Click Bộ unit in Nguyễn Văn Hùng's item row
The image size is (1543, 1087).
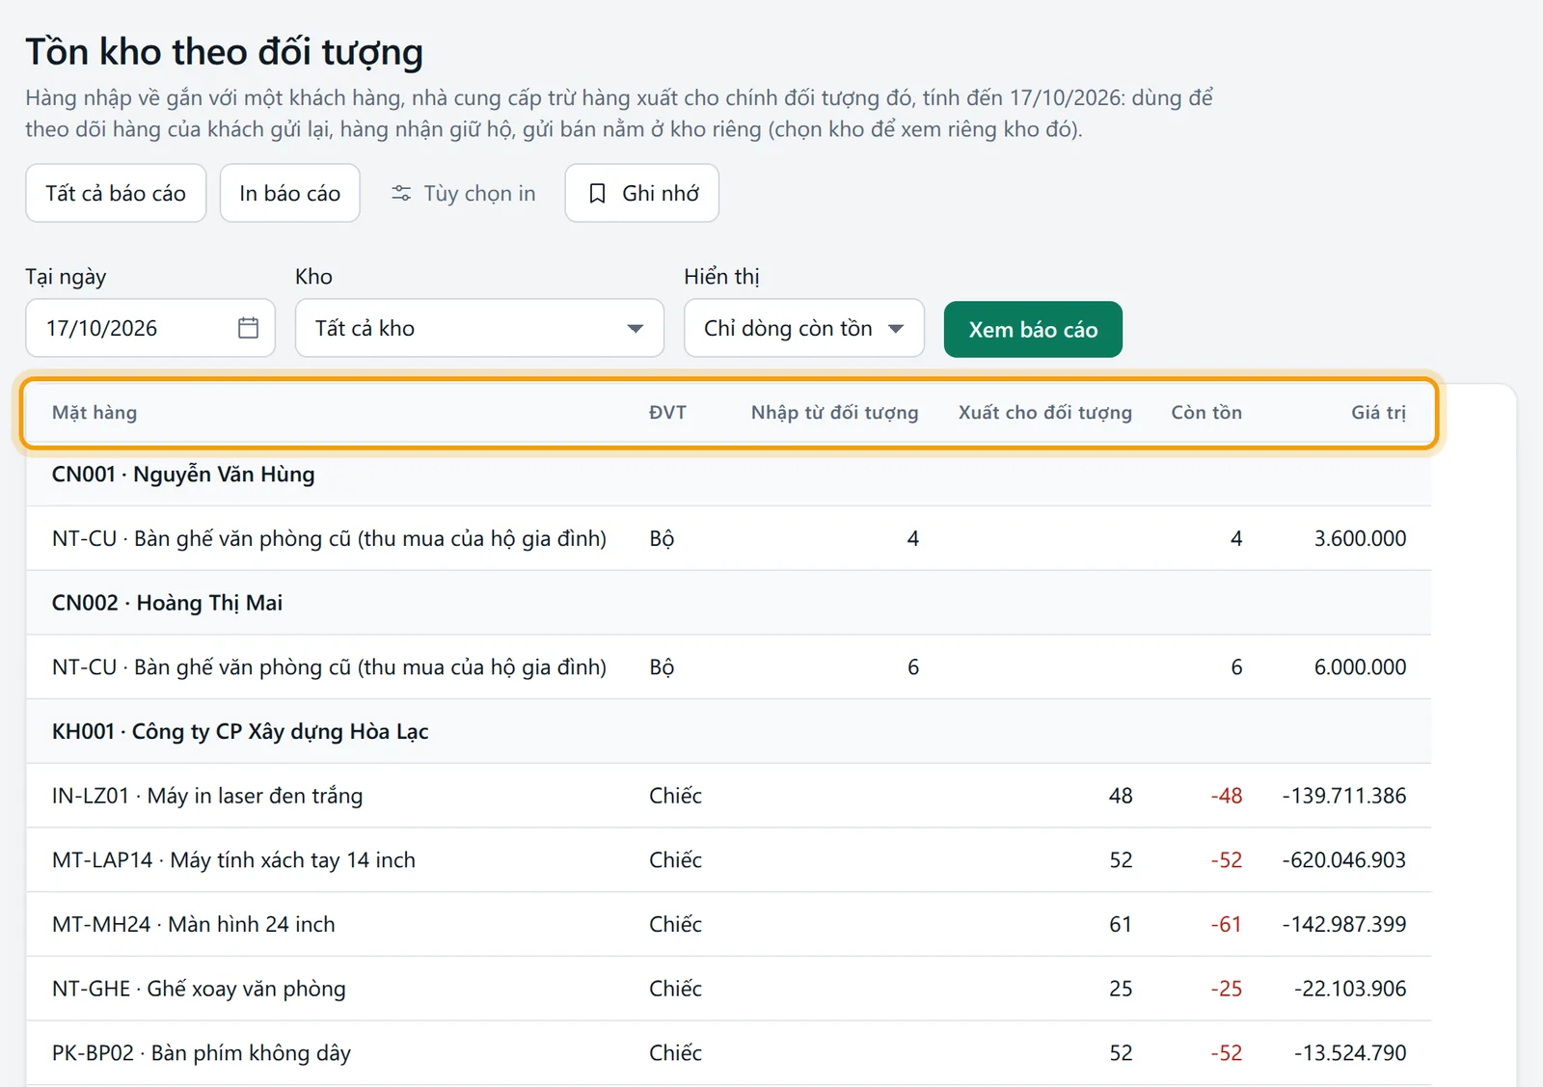coord(662,538)
